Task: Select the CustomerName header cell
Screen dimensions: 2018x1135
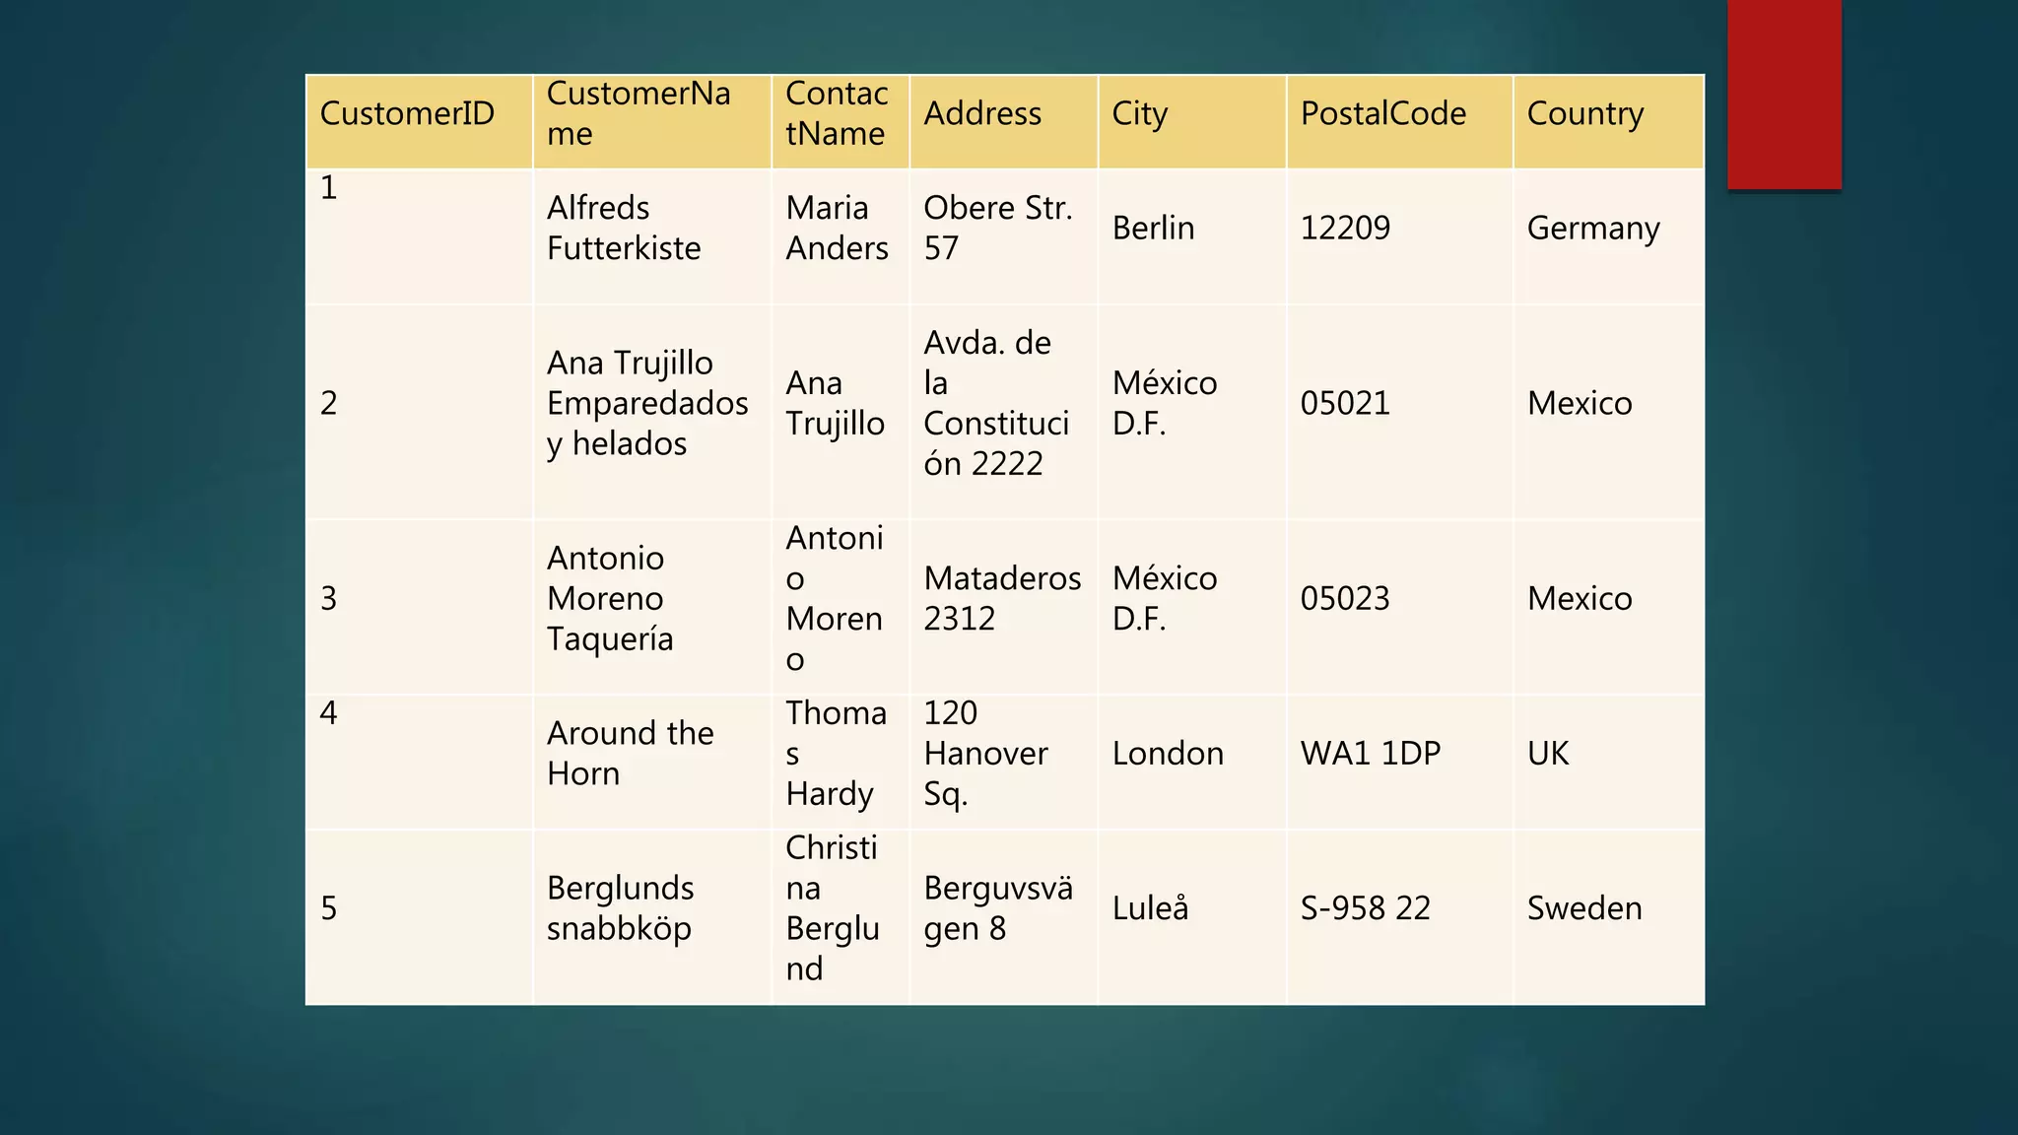Action: click(652, 121)
